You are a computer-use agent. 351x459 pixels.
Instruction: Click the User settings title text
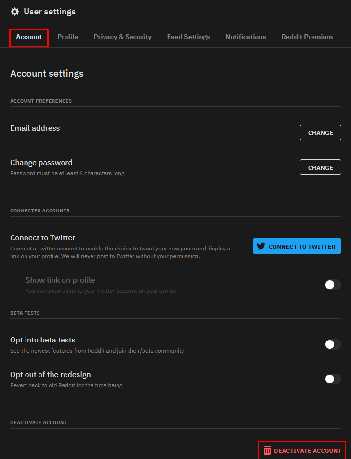pos(50,12)
